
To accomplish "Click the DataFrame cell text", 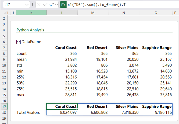I will [31, 42].
